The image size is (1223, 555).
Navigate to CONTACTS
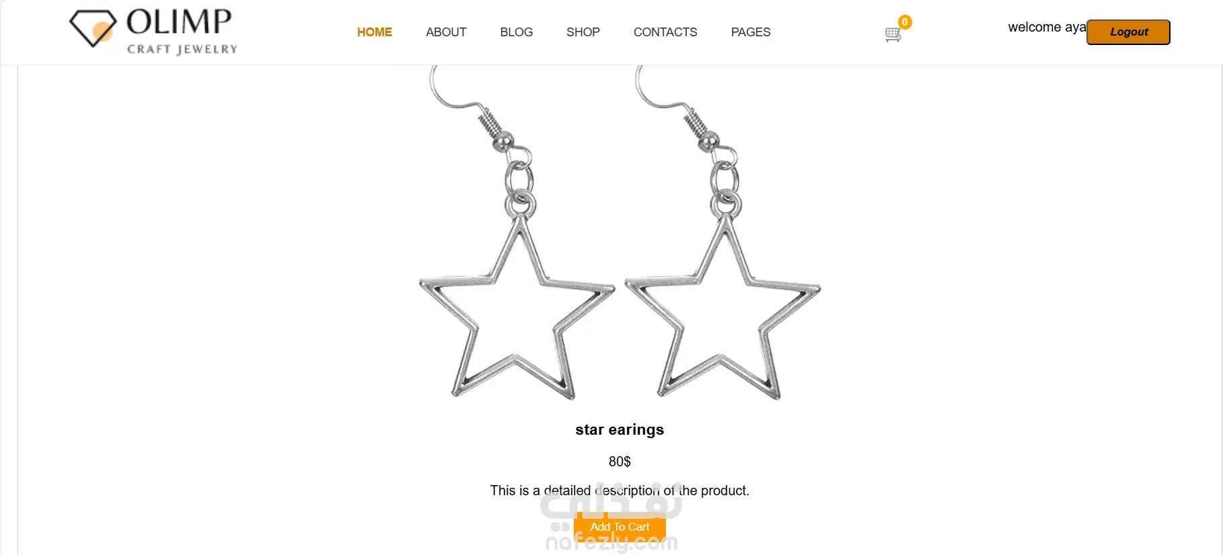click(x=665, y=32)
